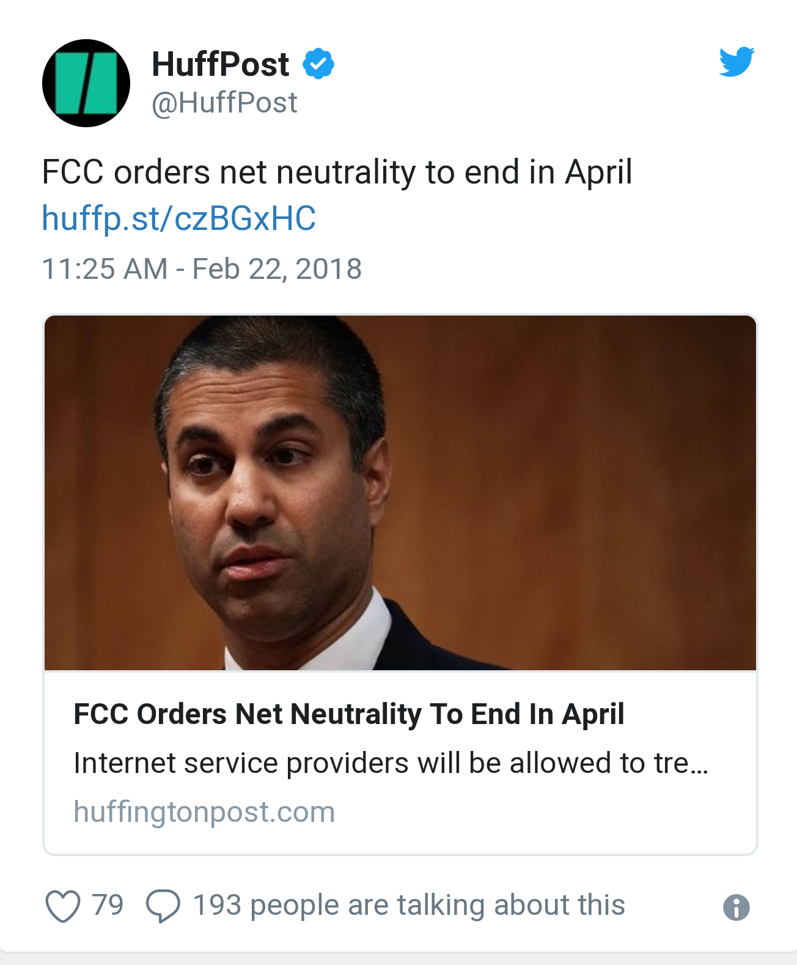
Task: Click the reply speech bubble icon
Action: 163,906
